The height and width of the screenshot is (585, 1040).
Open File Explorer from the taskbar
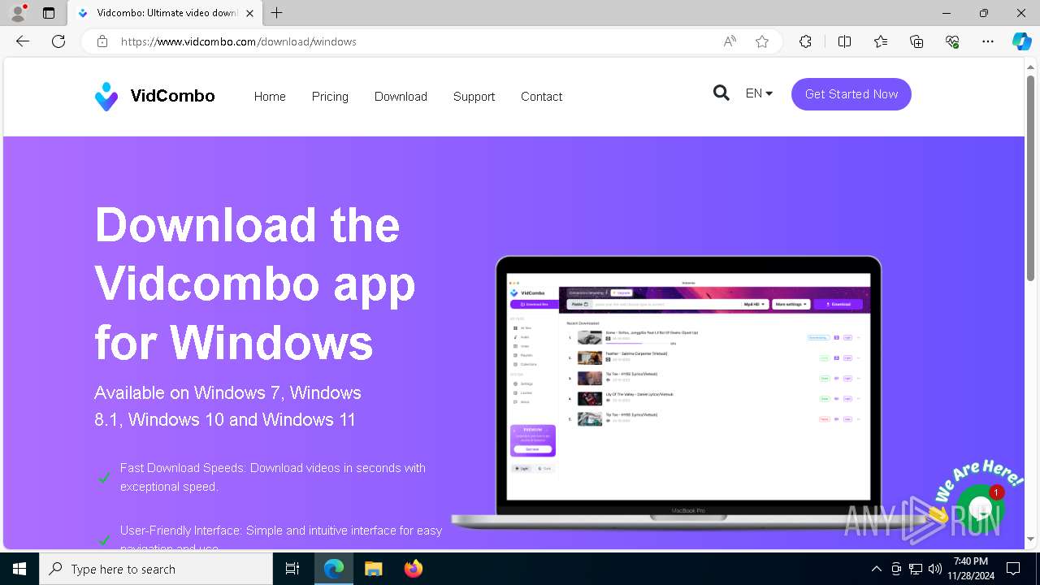click(x=373, y=569)
